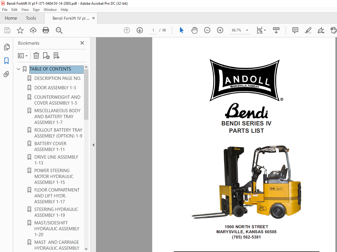Go to previous page arrow
Screen dimensions: 337x252
tap(127, 30)
